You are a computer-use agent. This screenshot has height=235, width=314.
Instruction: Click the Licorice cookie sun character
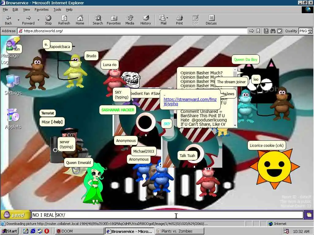274,169
